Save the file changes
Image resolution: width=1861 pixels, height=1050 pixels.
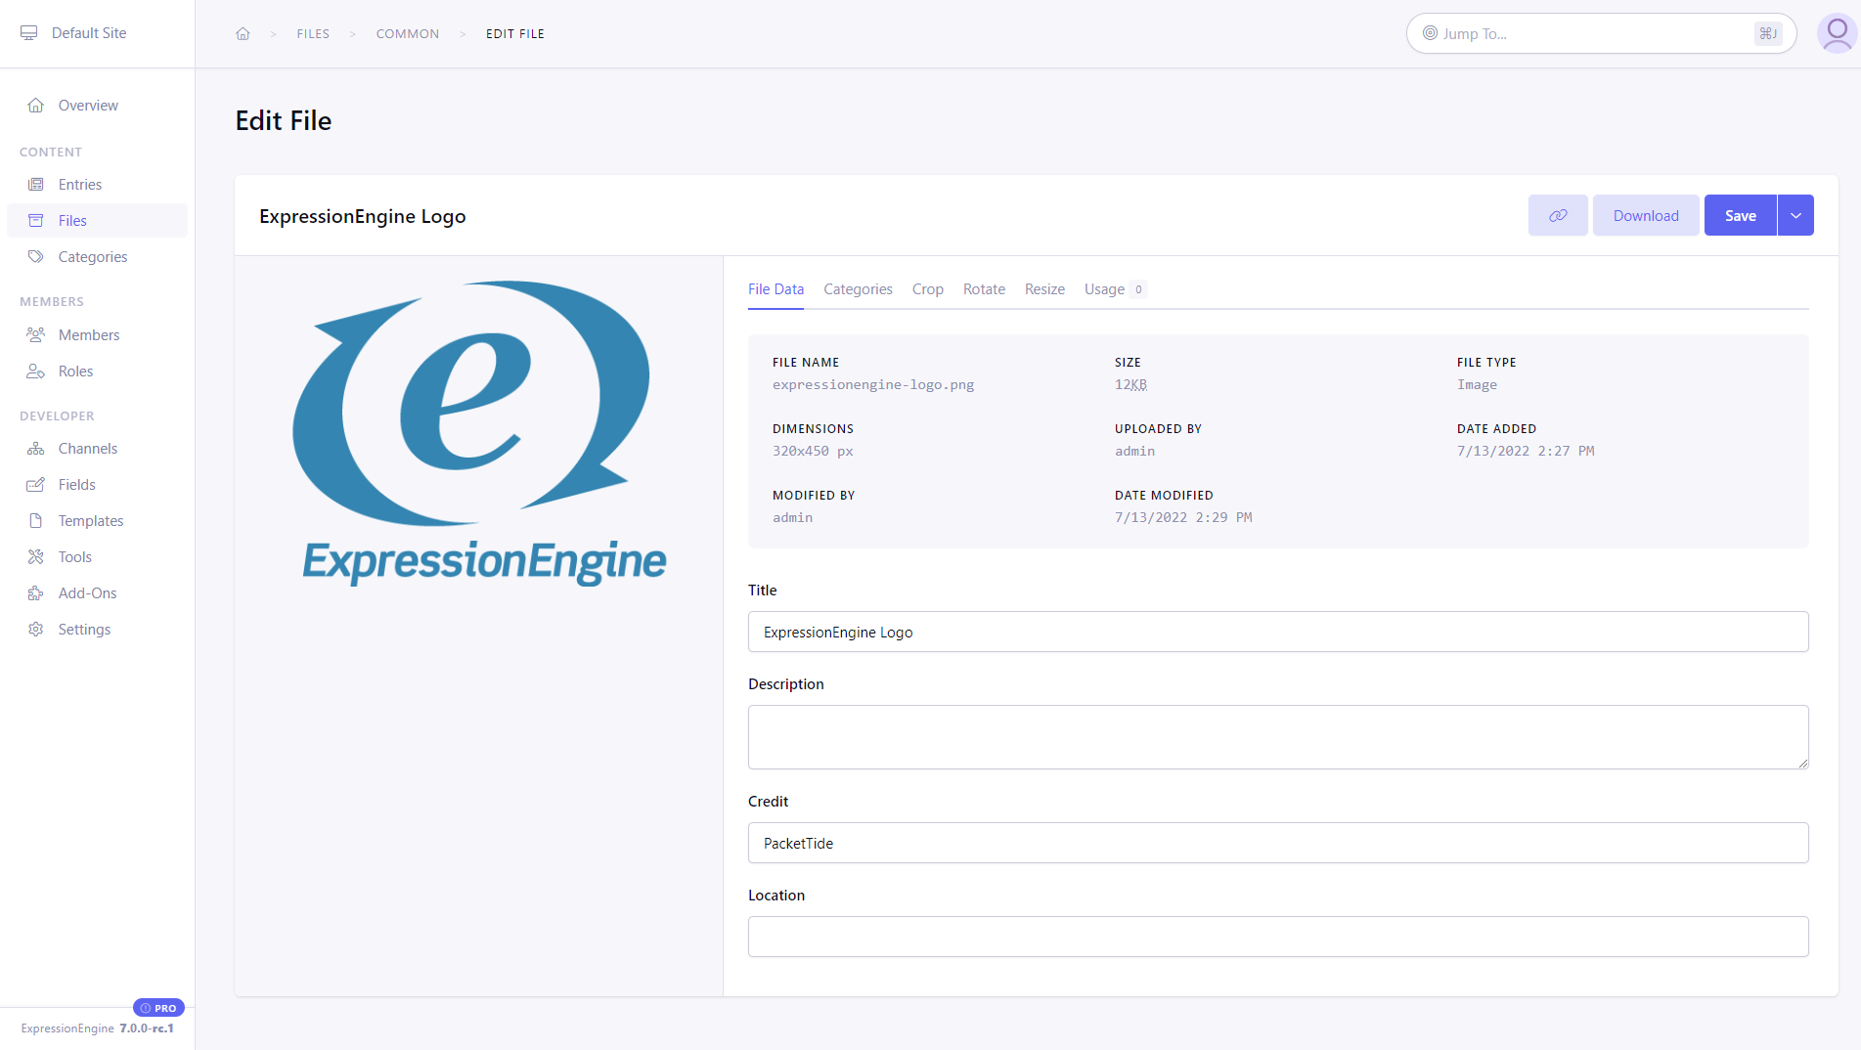(x=1740, y=215)
